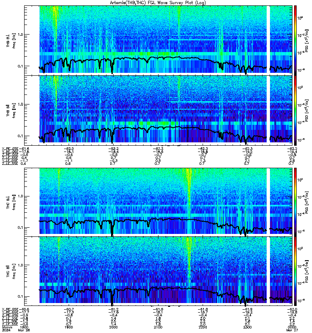This screenshot has width=312, height=333.
Task: Click the -60.6 X_RE_GSE value under THC panels
Action: click(x=24, y=309)
